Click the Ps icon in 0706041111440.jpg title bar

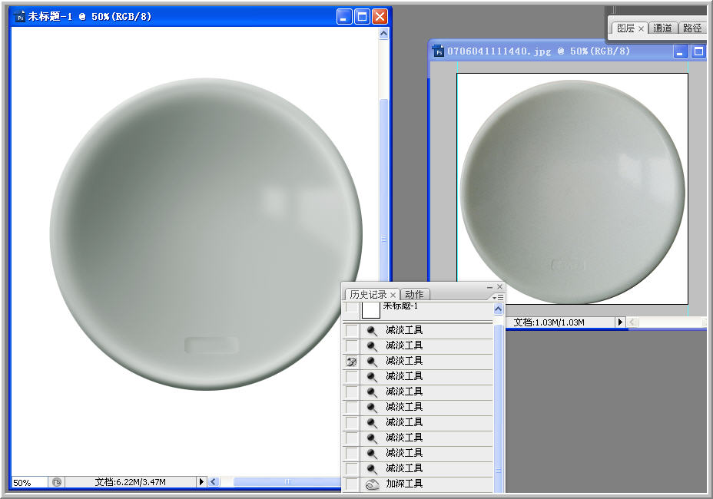coord(439,51)
